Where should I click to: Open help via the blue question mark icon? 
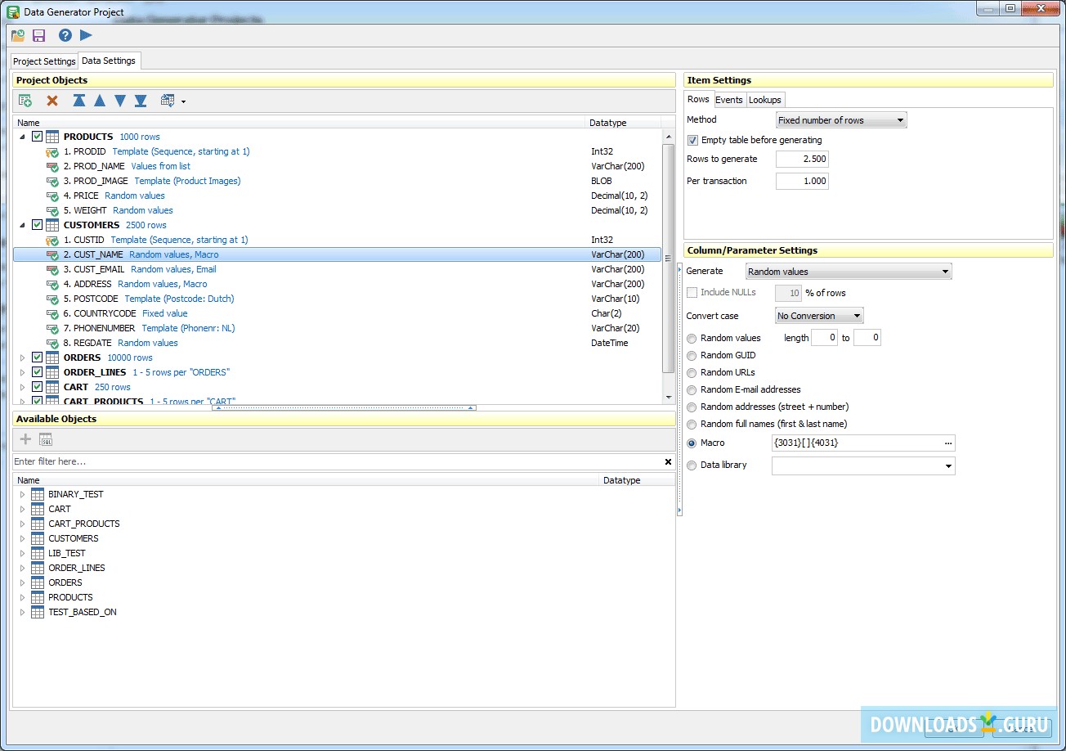(65, 35)
